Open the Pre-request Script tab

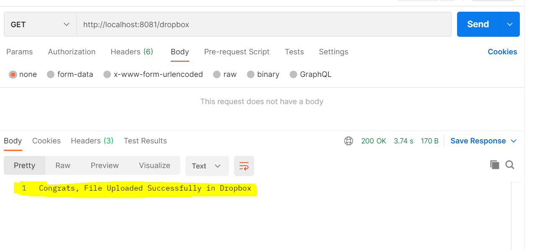pos(236,52)
